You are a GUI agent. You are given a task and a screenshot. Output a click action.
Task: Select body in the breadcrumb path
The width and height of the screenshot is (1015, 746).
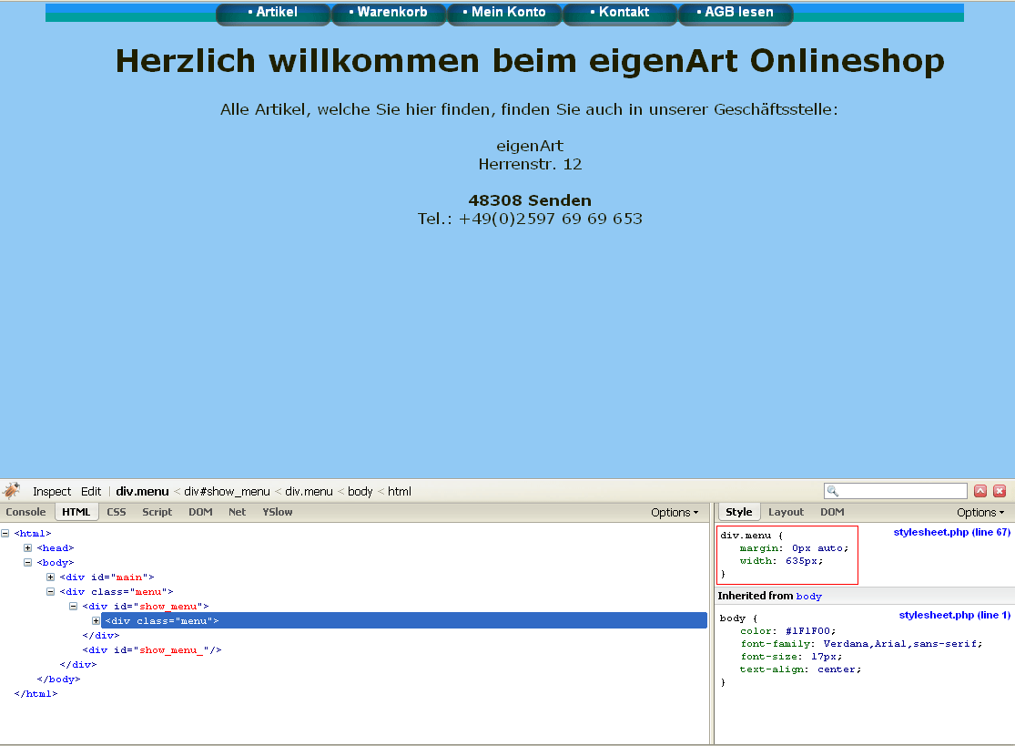(x=360, y=491)
